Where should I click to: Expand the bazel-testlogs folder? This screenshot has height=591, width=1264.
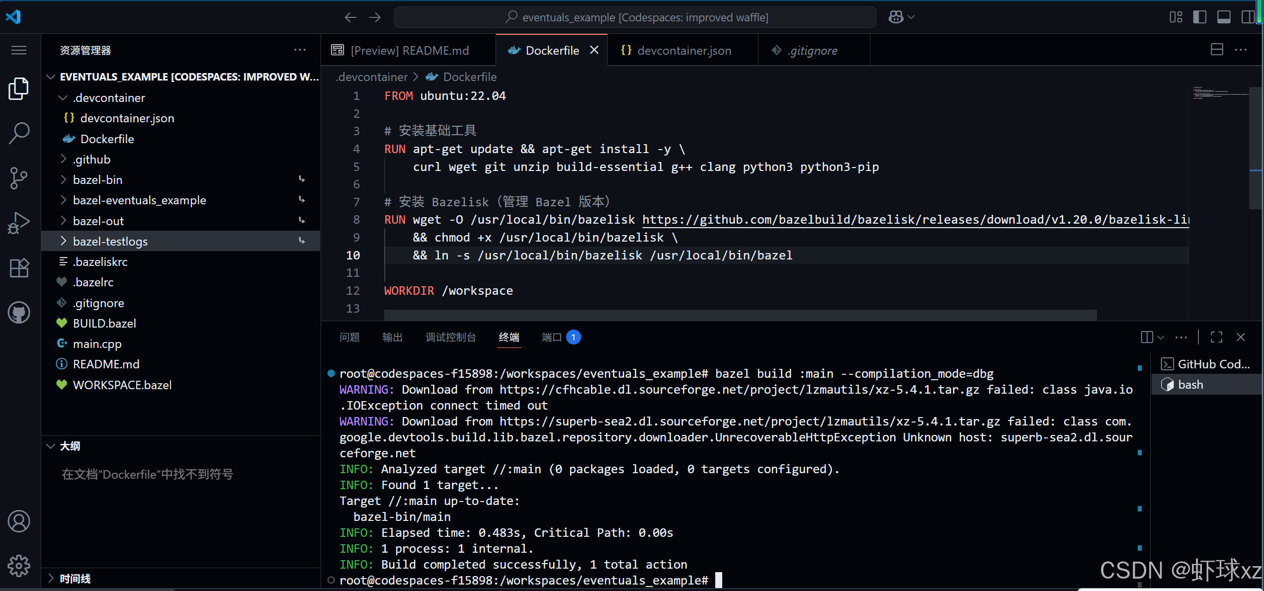pyautogui.click(x=181, y=242)
